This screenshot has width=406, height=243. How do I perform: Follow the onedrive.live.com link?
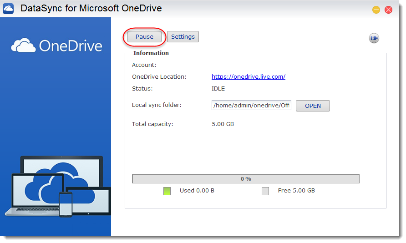click(249, 77)
